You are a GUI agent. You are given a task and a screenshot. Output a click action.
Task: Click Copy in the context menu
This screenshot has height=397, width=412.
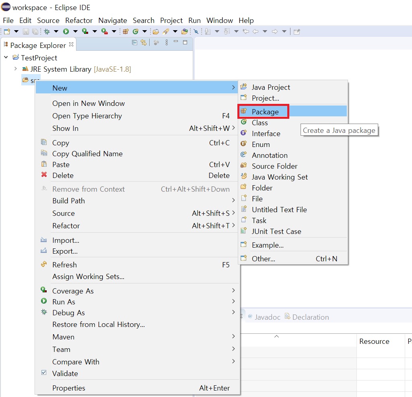tap(138, 143)
